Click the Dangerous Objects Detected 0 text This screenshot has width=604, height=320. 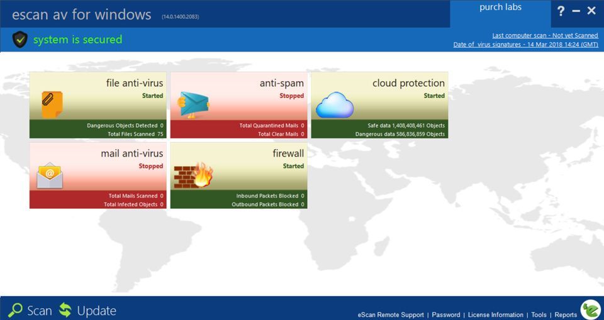125,126
